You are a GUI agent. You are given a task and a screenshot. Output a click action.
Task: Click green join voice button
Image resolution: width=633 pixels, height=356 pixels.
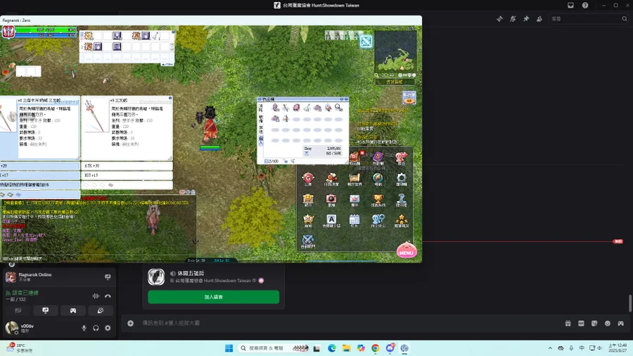click(x=213, y=297)
